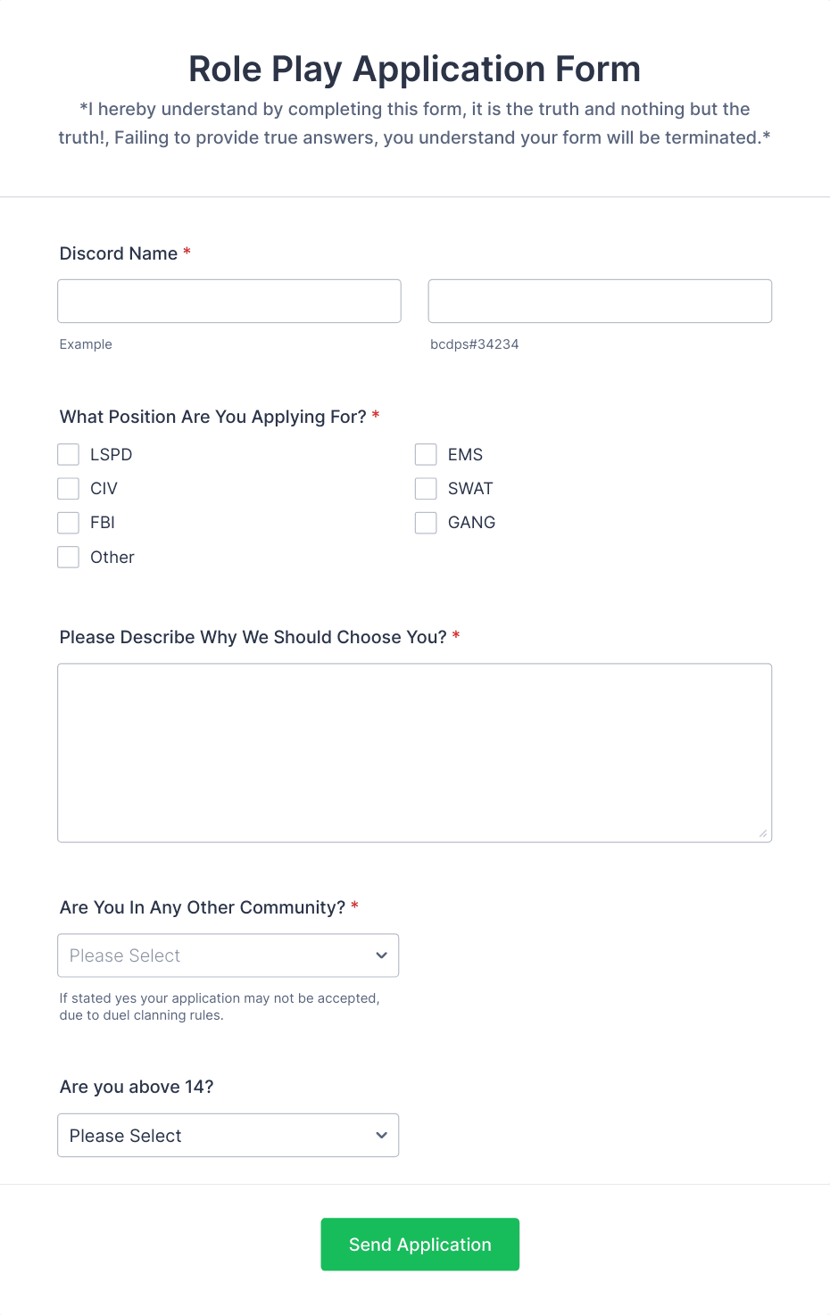The width and height of the screenshot is (830, 1315).
Task: Click the LSPD label text
Action: point(112,455)
